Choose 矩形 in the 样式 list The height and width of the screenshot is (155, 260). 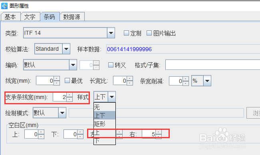tap(105, 124)
